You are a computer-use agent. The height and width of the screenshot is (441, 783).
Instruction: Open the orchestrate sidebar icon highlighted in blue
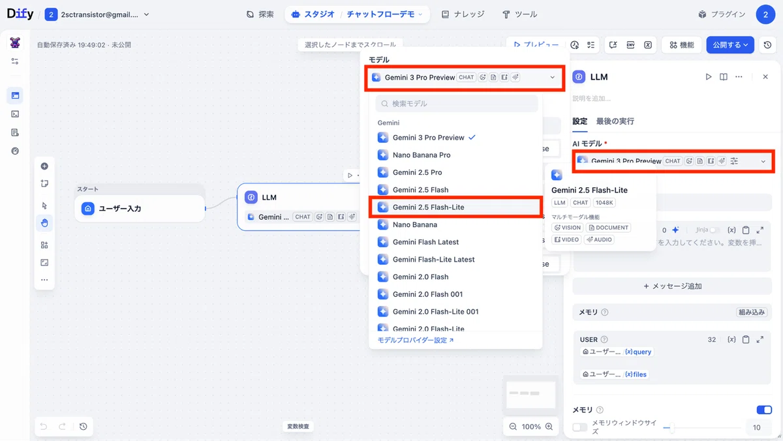pyautogui.click(x=15, y=95)
